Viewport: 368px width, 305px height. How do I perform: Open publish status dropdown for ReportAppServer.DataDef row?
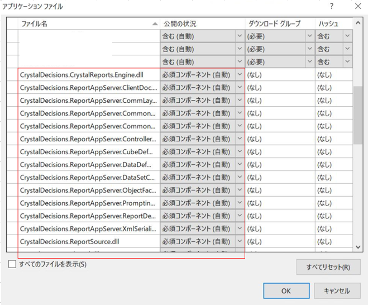click(x=240, y=164)
